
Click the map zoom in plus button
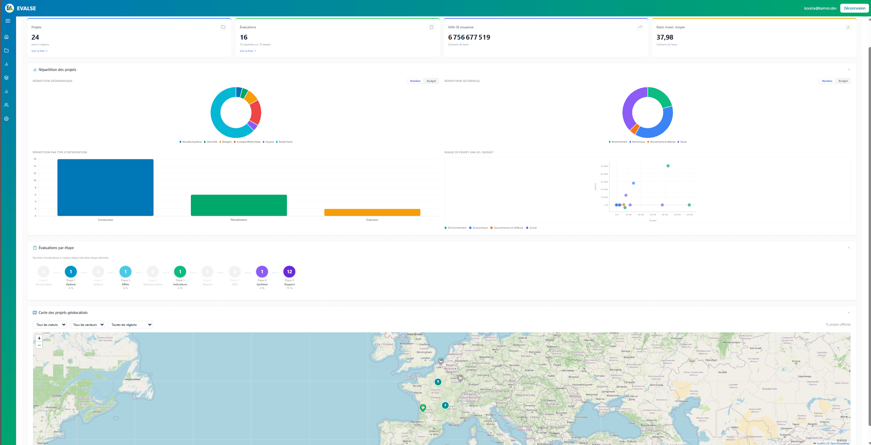(39, 338)
